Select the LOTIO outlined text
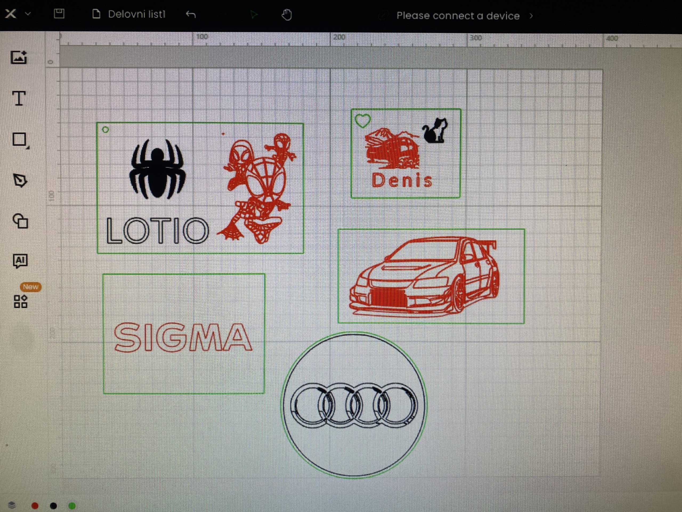The width and height of the screenshot is (682, 512). (x=157, y=231)
